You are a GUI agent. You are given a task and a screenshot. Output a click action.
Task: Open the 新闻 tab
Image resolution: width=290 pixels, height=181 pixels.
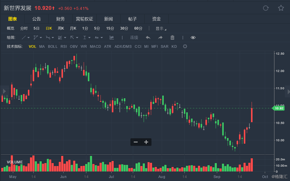(x=108, y=19)
